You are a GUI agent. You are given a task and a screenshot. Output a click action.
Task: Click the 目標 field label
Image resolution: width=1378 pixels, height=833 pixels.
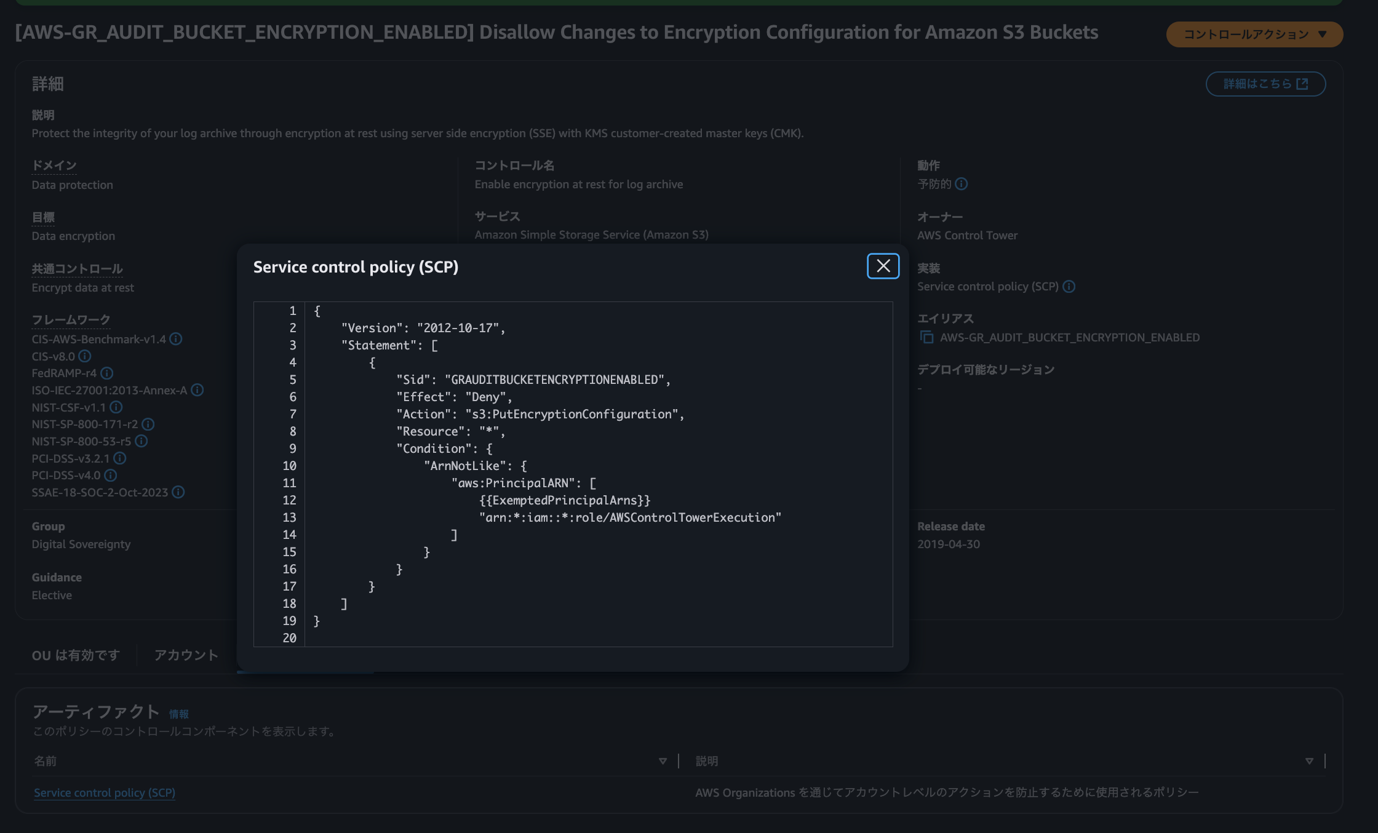pyautogui.click(x=43, y=217)
